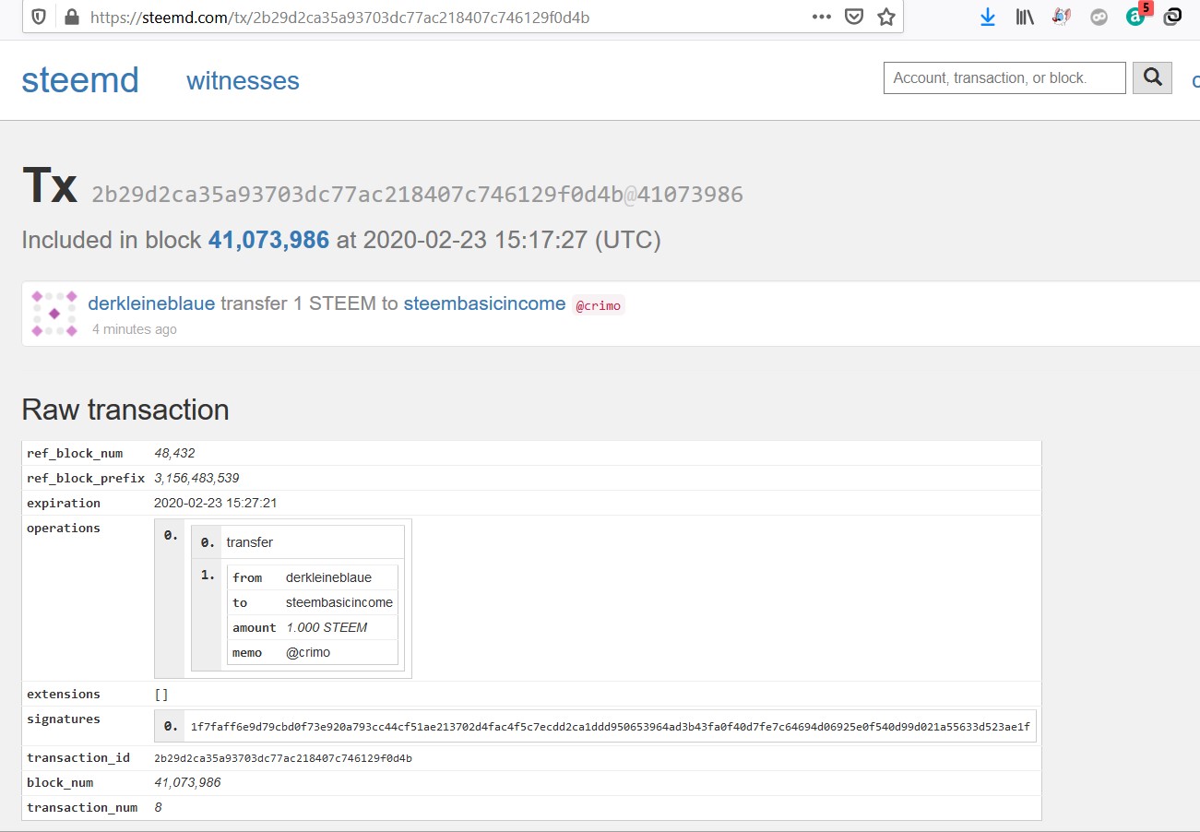Viewport: 1200px width, 832px height.
Task: Open the Firefox library icon
Action: pyautogui.click(x=1025, y=17)
